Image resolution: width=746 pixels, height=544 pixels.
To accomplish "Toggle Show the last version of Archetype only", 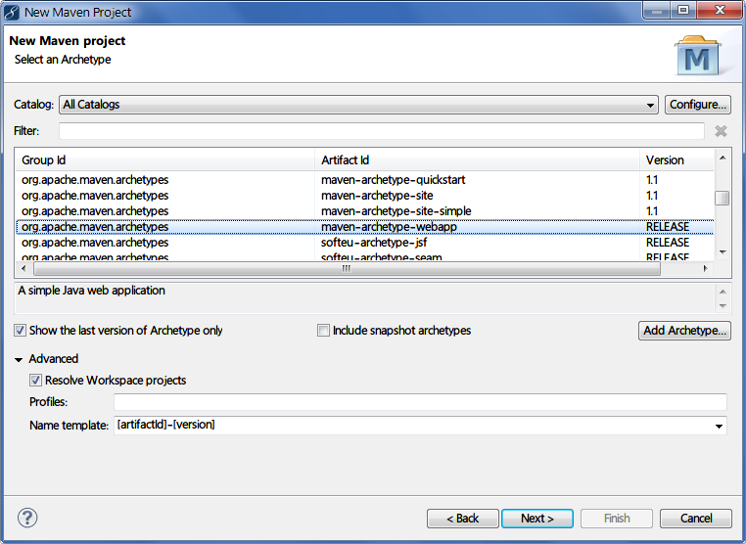I will (21, 331).
